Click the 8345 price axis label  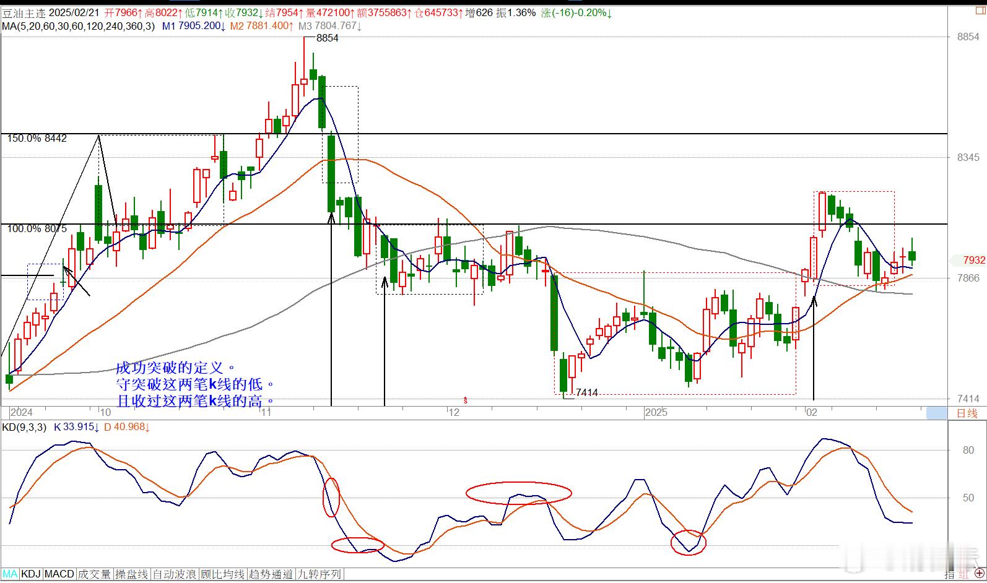pos(968,158)
